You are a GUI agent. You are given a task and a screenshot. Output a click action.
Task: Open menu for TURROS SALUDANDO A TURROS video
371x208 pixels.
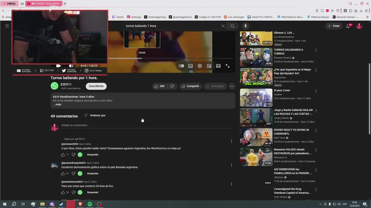pos(316,50)
